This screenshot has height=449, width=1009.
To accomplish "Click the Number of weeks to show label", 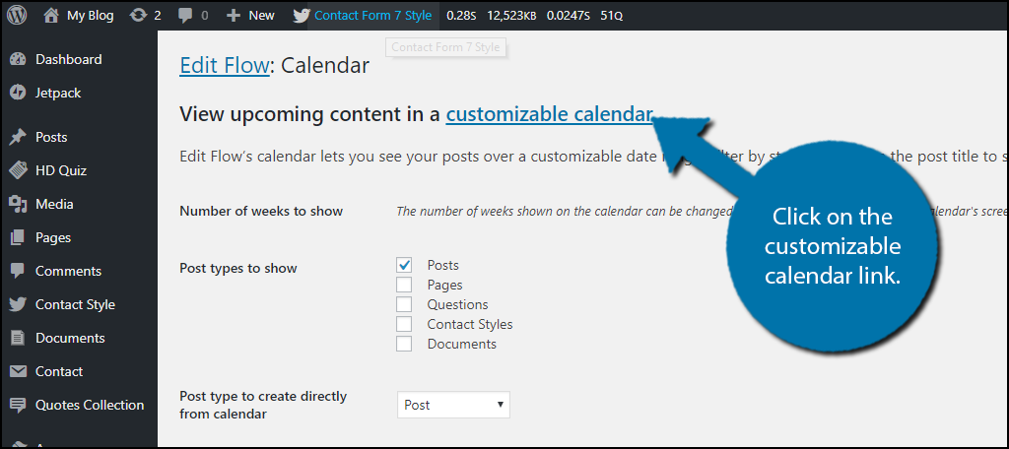I will (x=261, y=211).
